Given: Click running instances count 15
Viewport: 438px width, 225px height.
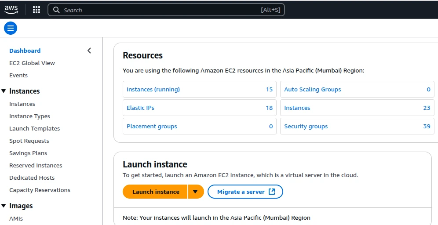Looking at the screenshot, I should (x=269, y=89).
